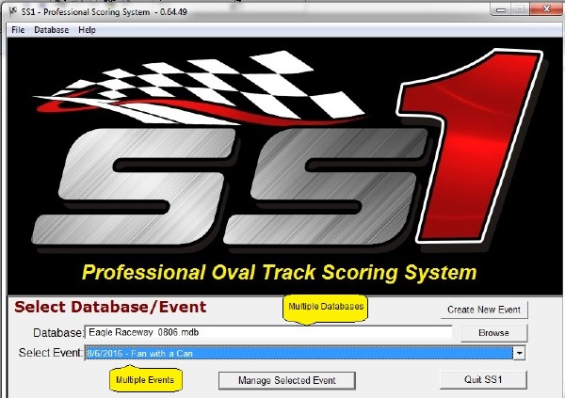Click the yellow Multiple Databases callout
565x398 pixels.
pos(326,307)
